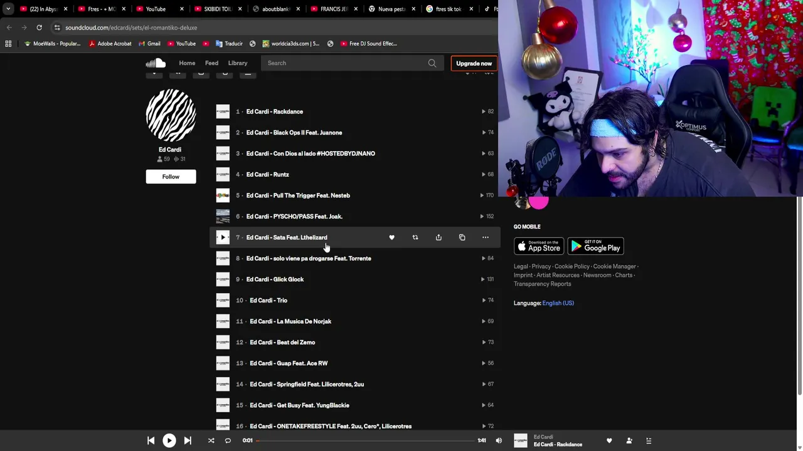Image resolution: width=803 pixels, height=451 pixels.
Task: Open Cookie Policy footer link
Action: (572, 266)
